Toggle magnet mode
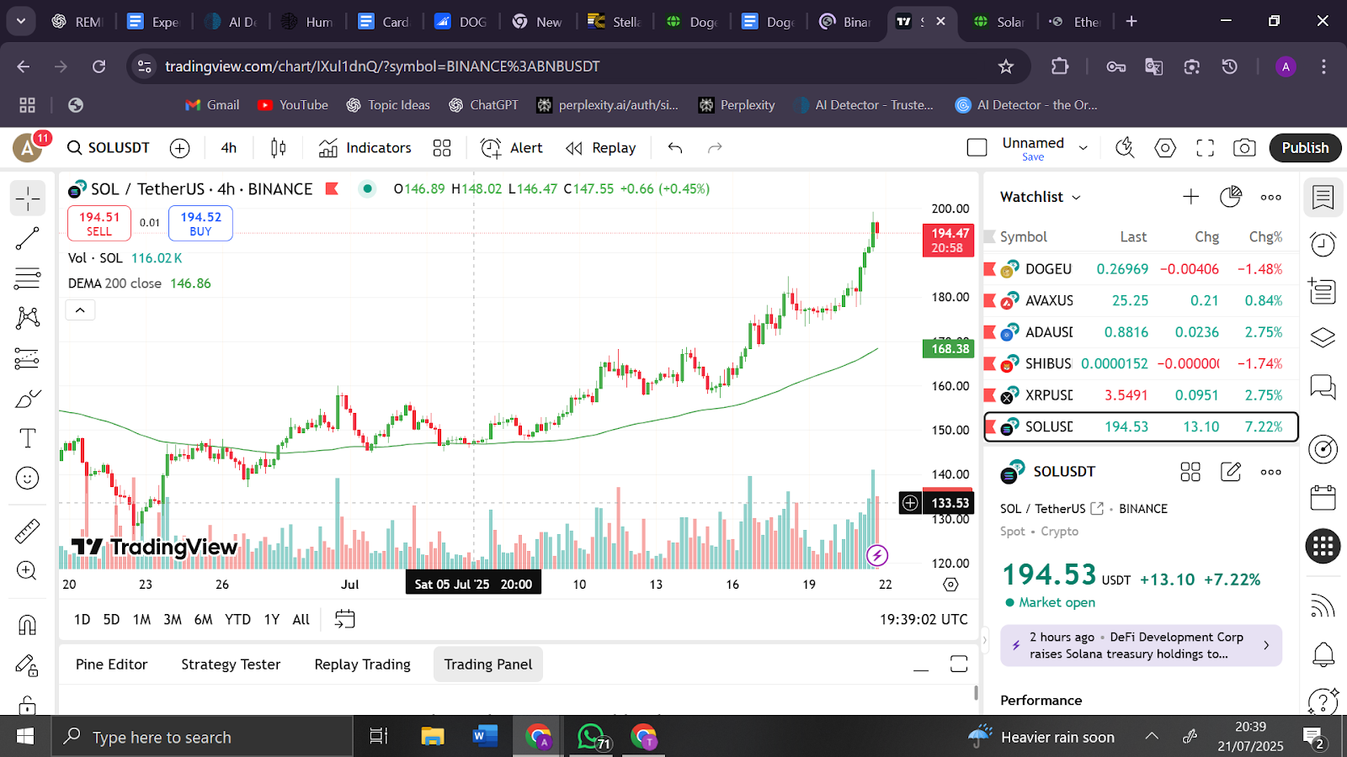The width and height of the screenshot is (1347, 757). click(28, 625)
